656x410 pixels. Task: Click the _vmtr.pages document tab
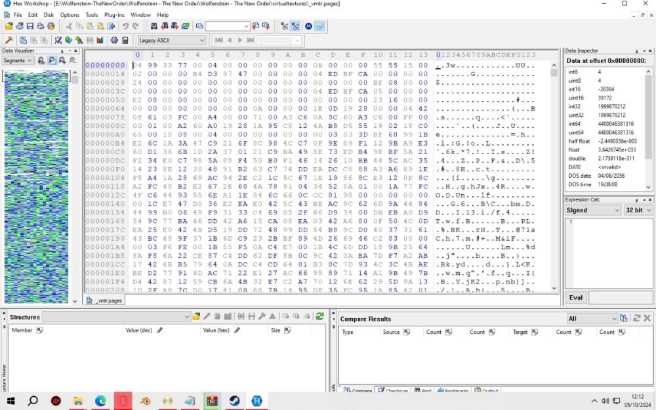tap(105, 300)
